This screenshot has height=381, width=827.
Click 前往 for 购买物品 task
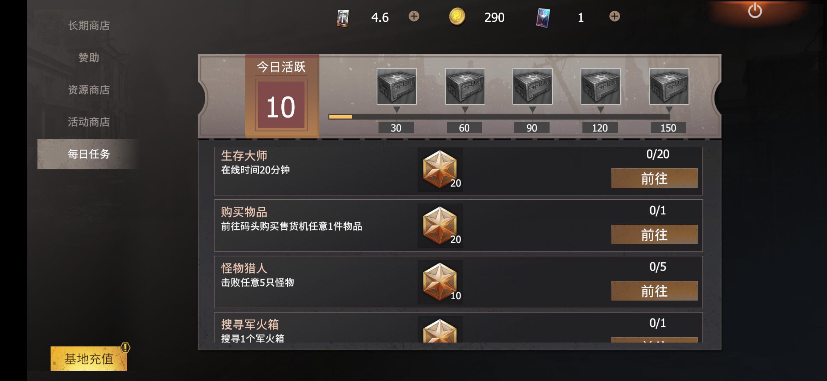click(x=654, y=235)
